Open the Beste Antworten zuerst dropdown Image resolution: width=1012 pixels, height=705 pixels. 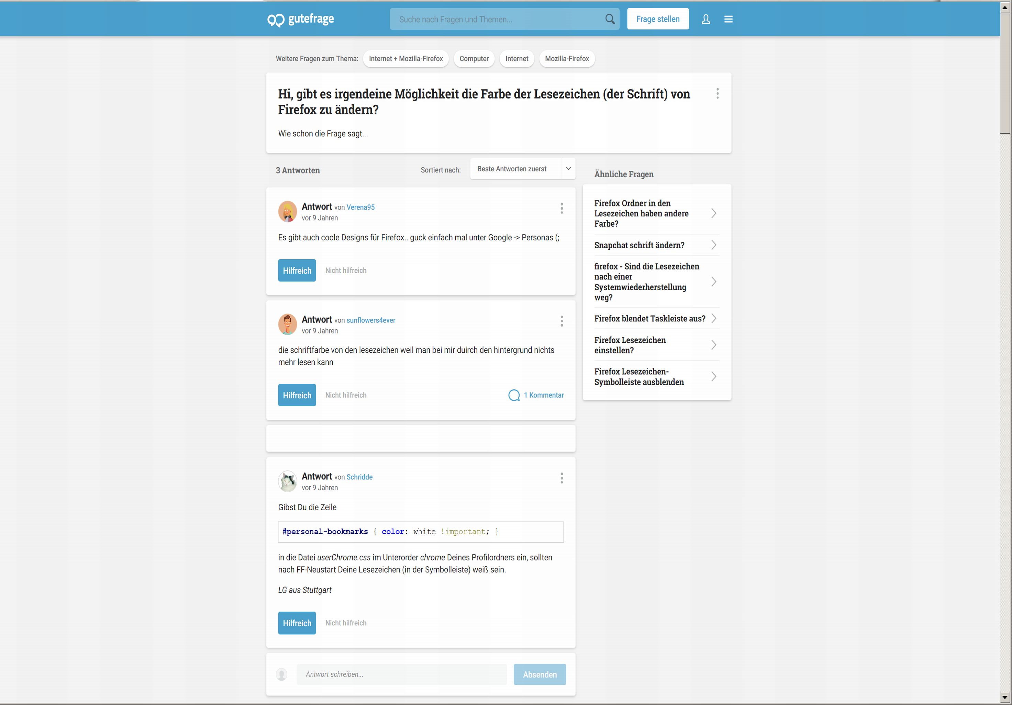522,169
